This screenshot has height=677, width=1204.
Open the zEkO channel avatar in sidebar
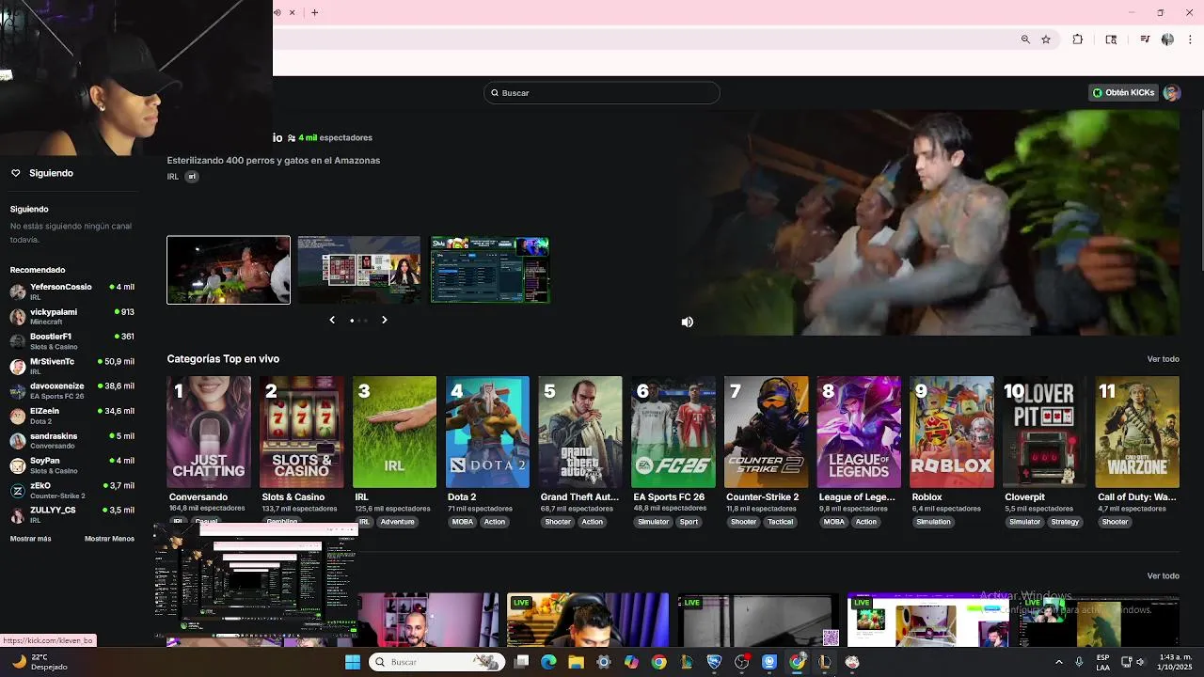[x=18, y=491]
